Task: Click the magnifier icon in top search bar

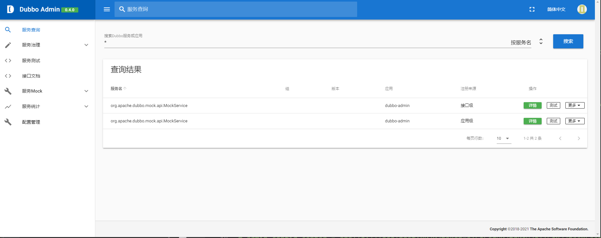Action: (122, 9)
